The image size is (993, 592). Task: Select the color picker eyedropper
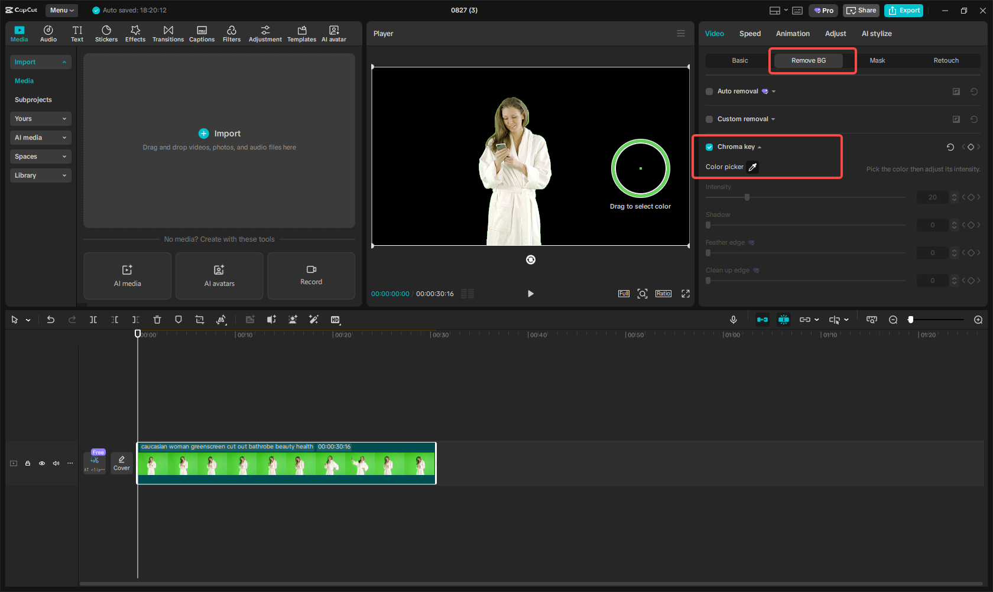[752, 167]
